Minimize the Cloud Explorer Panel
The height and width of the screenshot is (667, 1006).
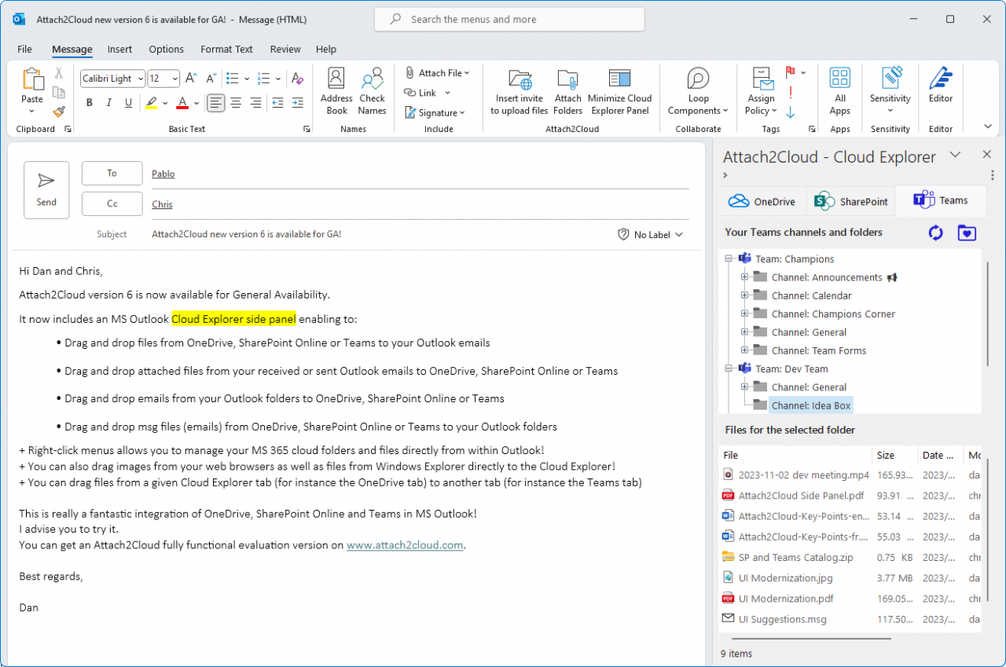pos(620,90)
